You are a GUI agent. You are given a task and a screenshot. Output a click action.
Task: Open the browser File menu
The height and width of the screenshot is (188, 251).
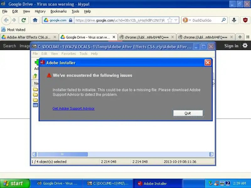[x=5, y=11]
